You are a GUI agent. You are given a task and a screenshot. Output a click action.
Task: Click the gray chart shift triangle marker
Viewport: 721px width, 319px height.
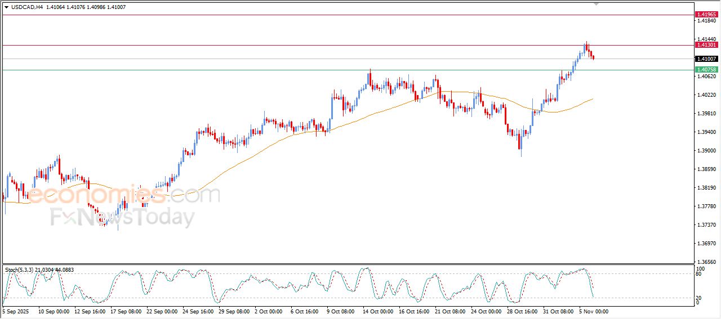pos(597,3)
